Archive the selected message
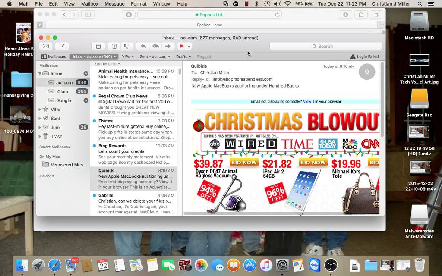The height and width of the screenshot is (276, 442). coord(98,46)
